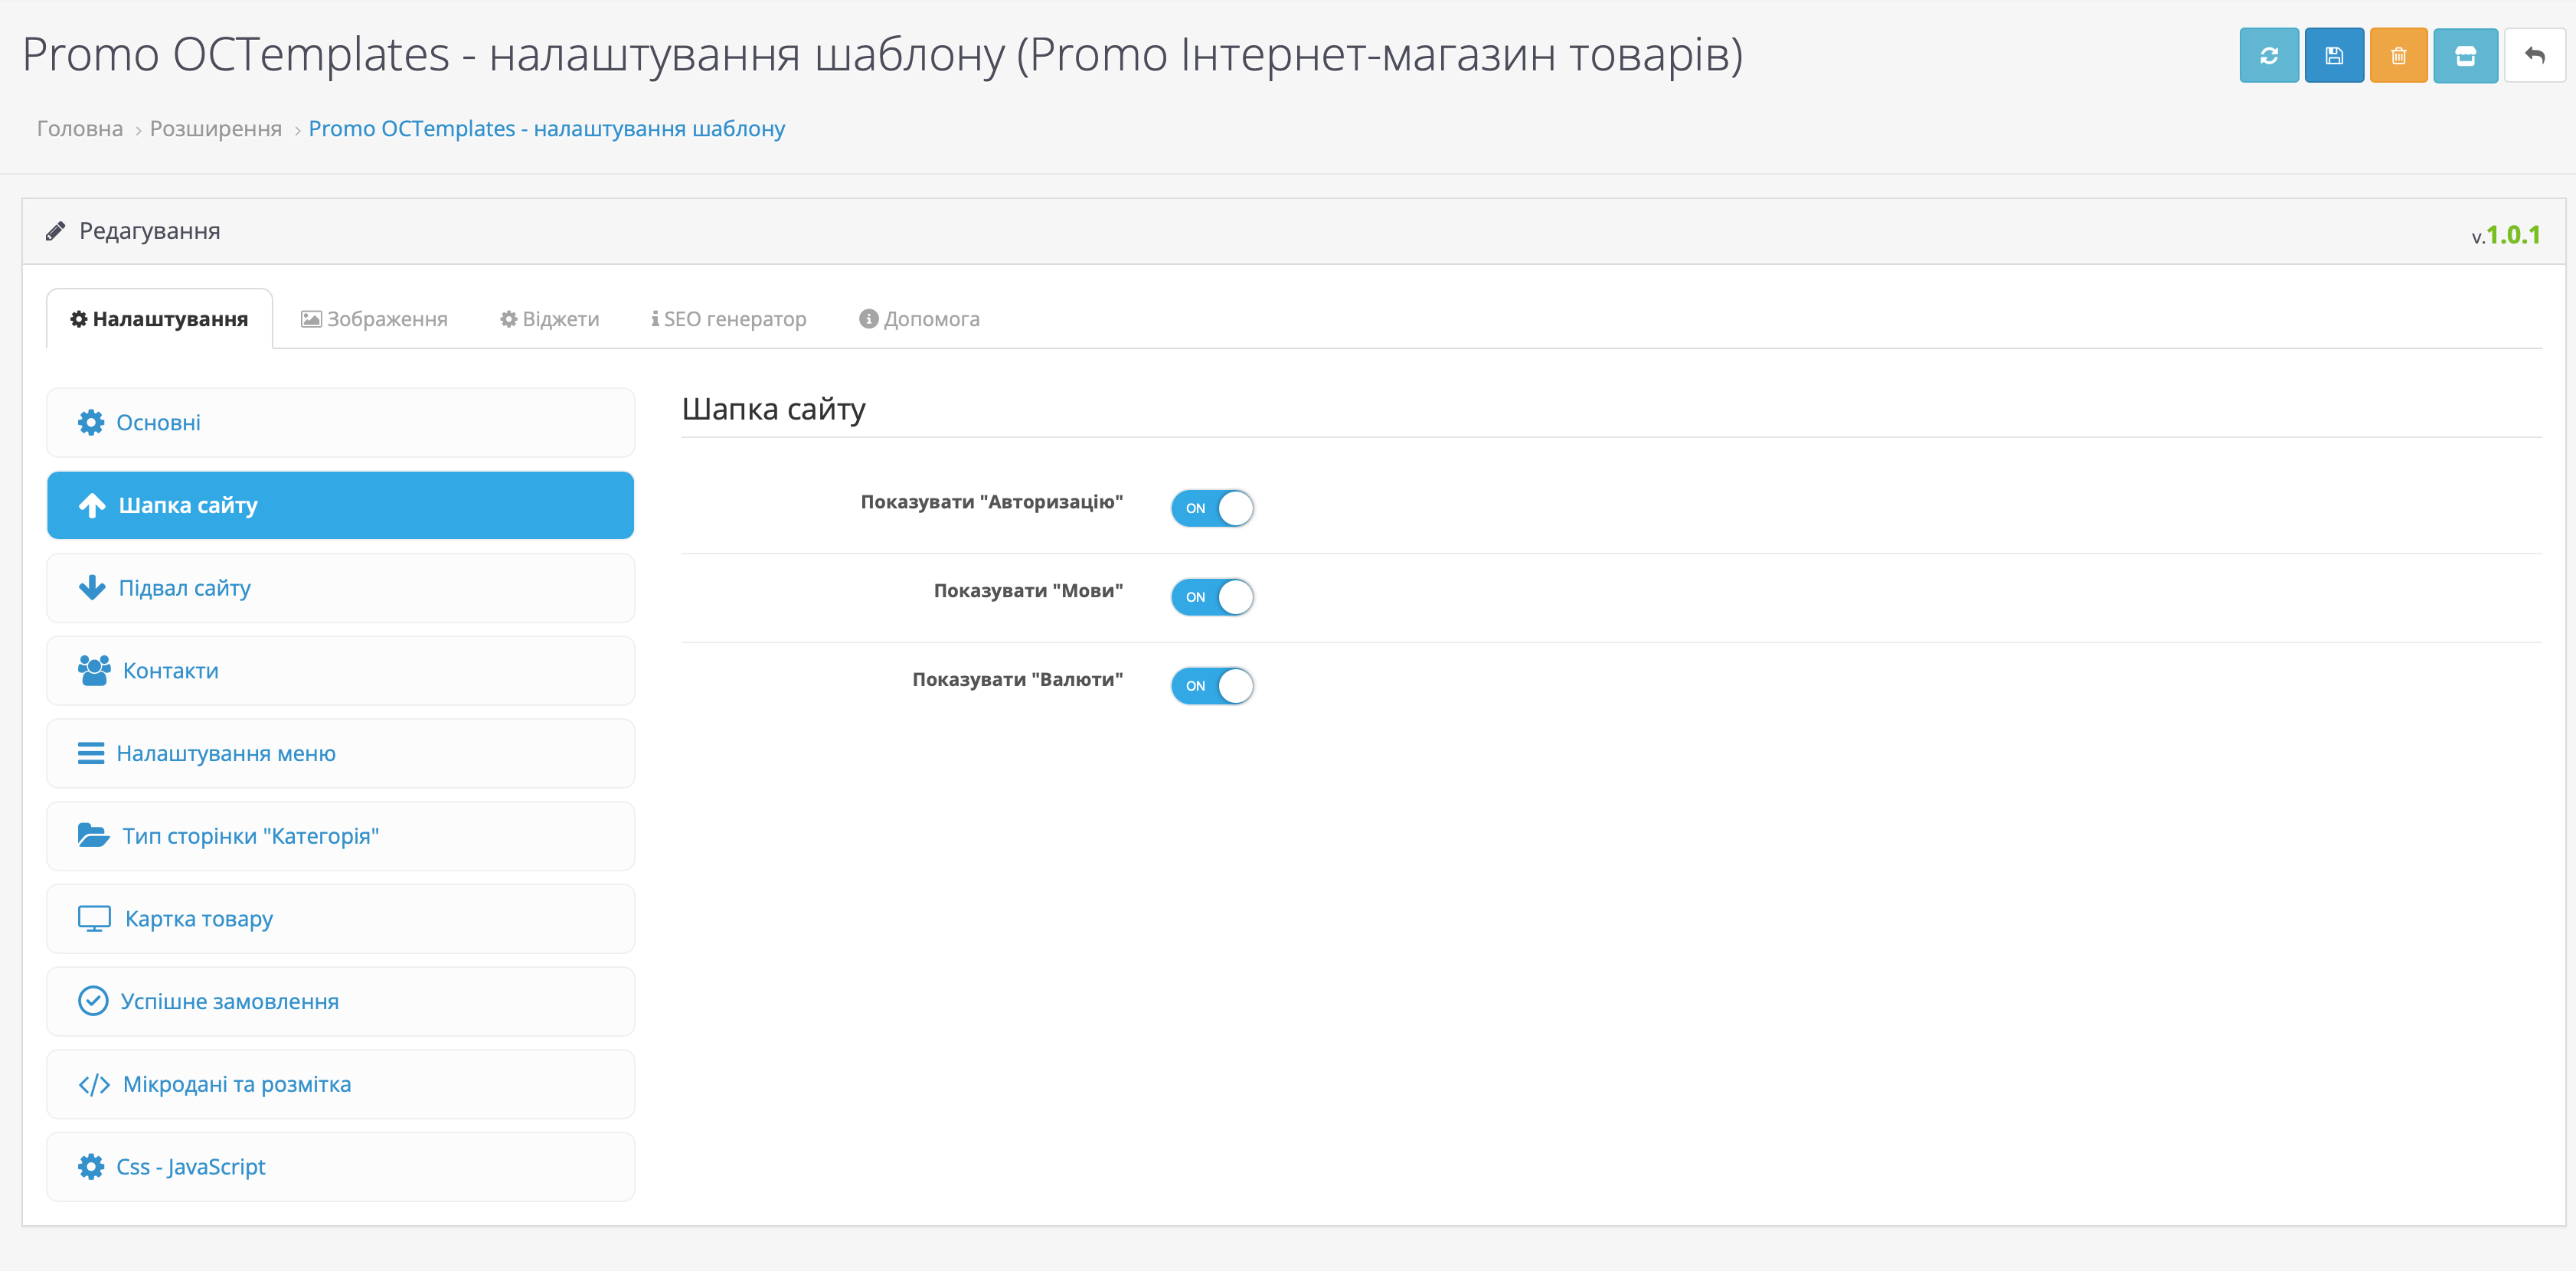The image size is (2576, 1271).
Task: Click the gear icon beside Основні
Action: tap(91, 423)
